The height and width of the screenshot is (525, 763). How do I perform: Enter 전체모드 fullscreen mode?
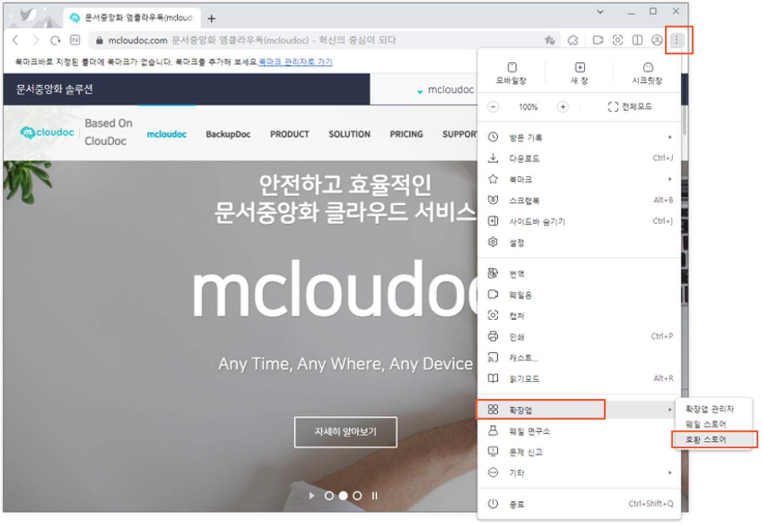[630, 107]
